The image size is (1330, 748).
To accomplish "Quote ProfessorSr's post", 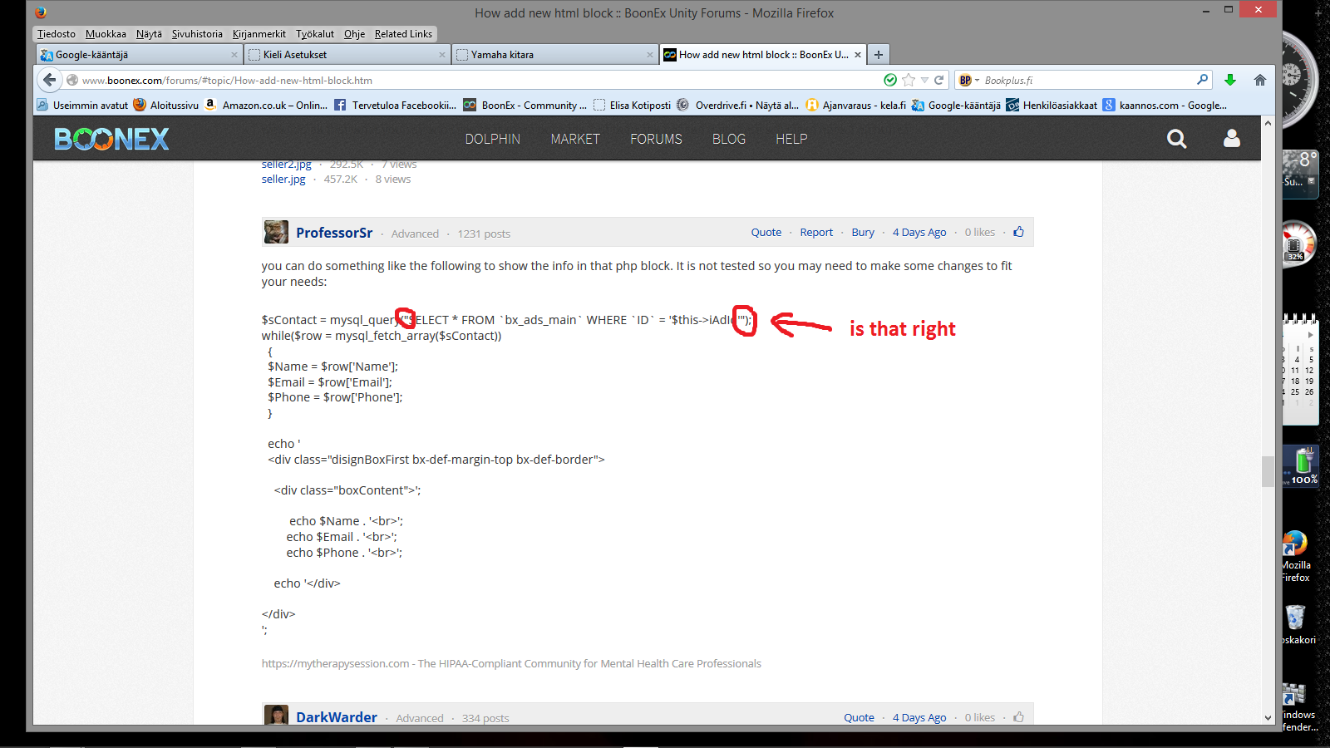I will [766, 233].
